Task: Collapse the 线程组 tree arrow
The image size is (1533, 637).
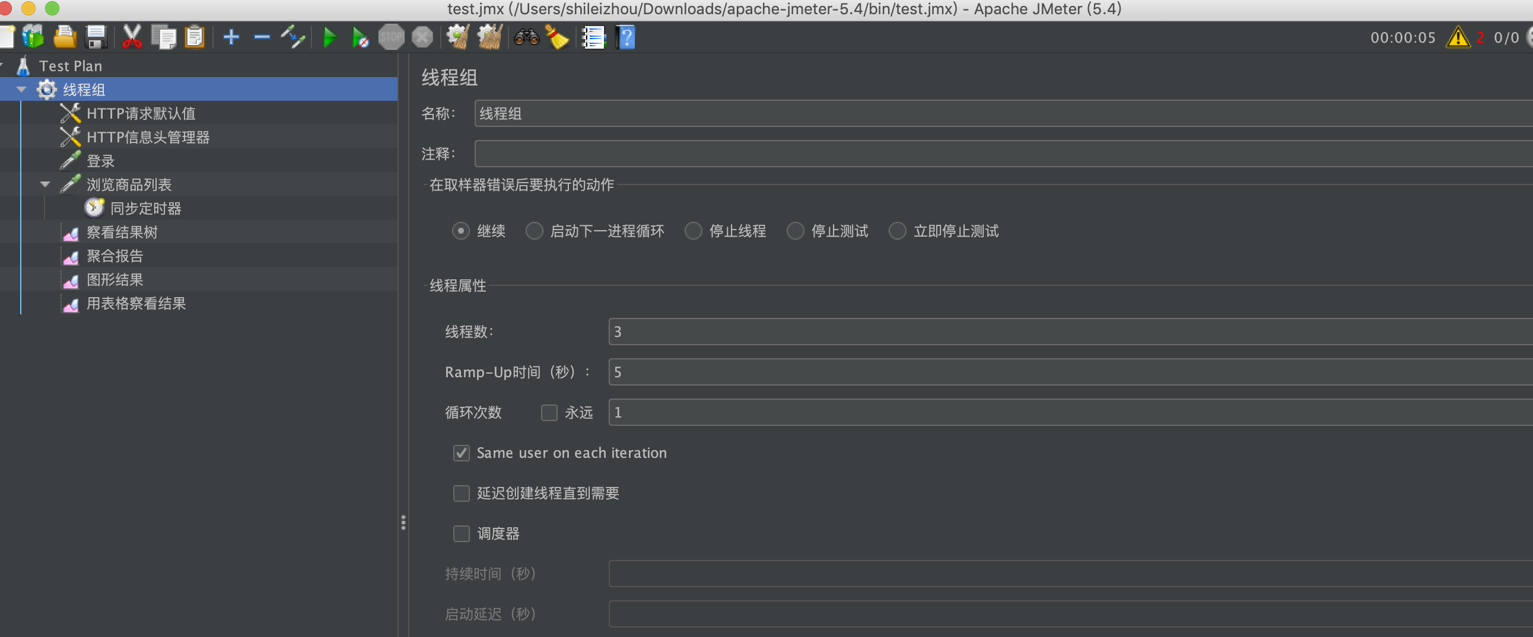Action: click(x=21, y=89)
